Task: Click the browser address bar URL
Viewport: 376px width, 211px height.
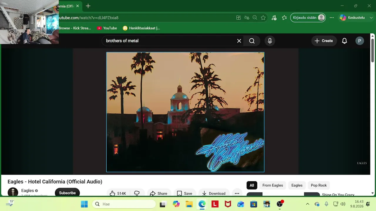Action: click(88, 18)
